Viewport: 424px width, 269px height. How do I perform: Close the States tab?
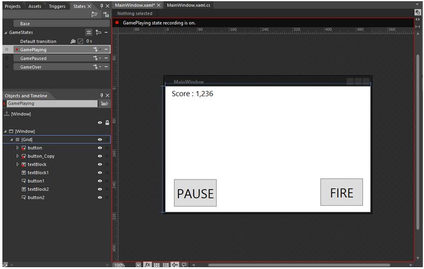[89, 6]
